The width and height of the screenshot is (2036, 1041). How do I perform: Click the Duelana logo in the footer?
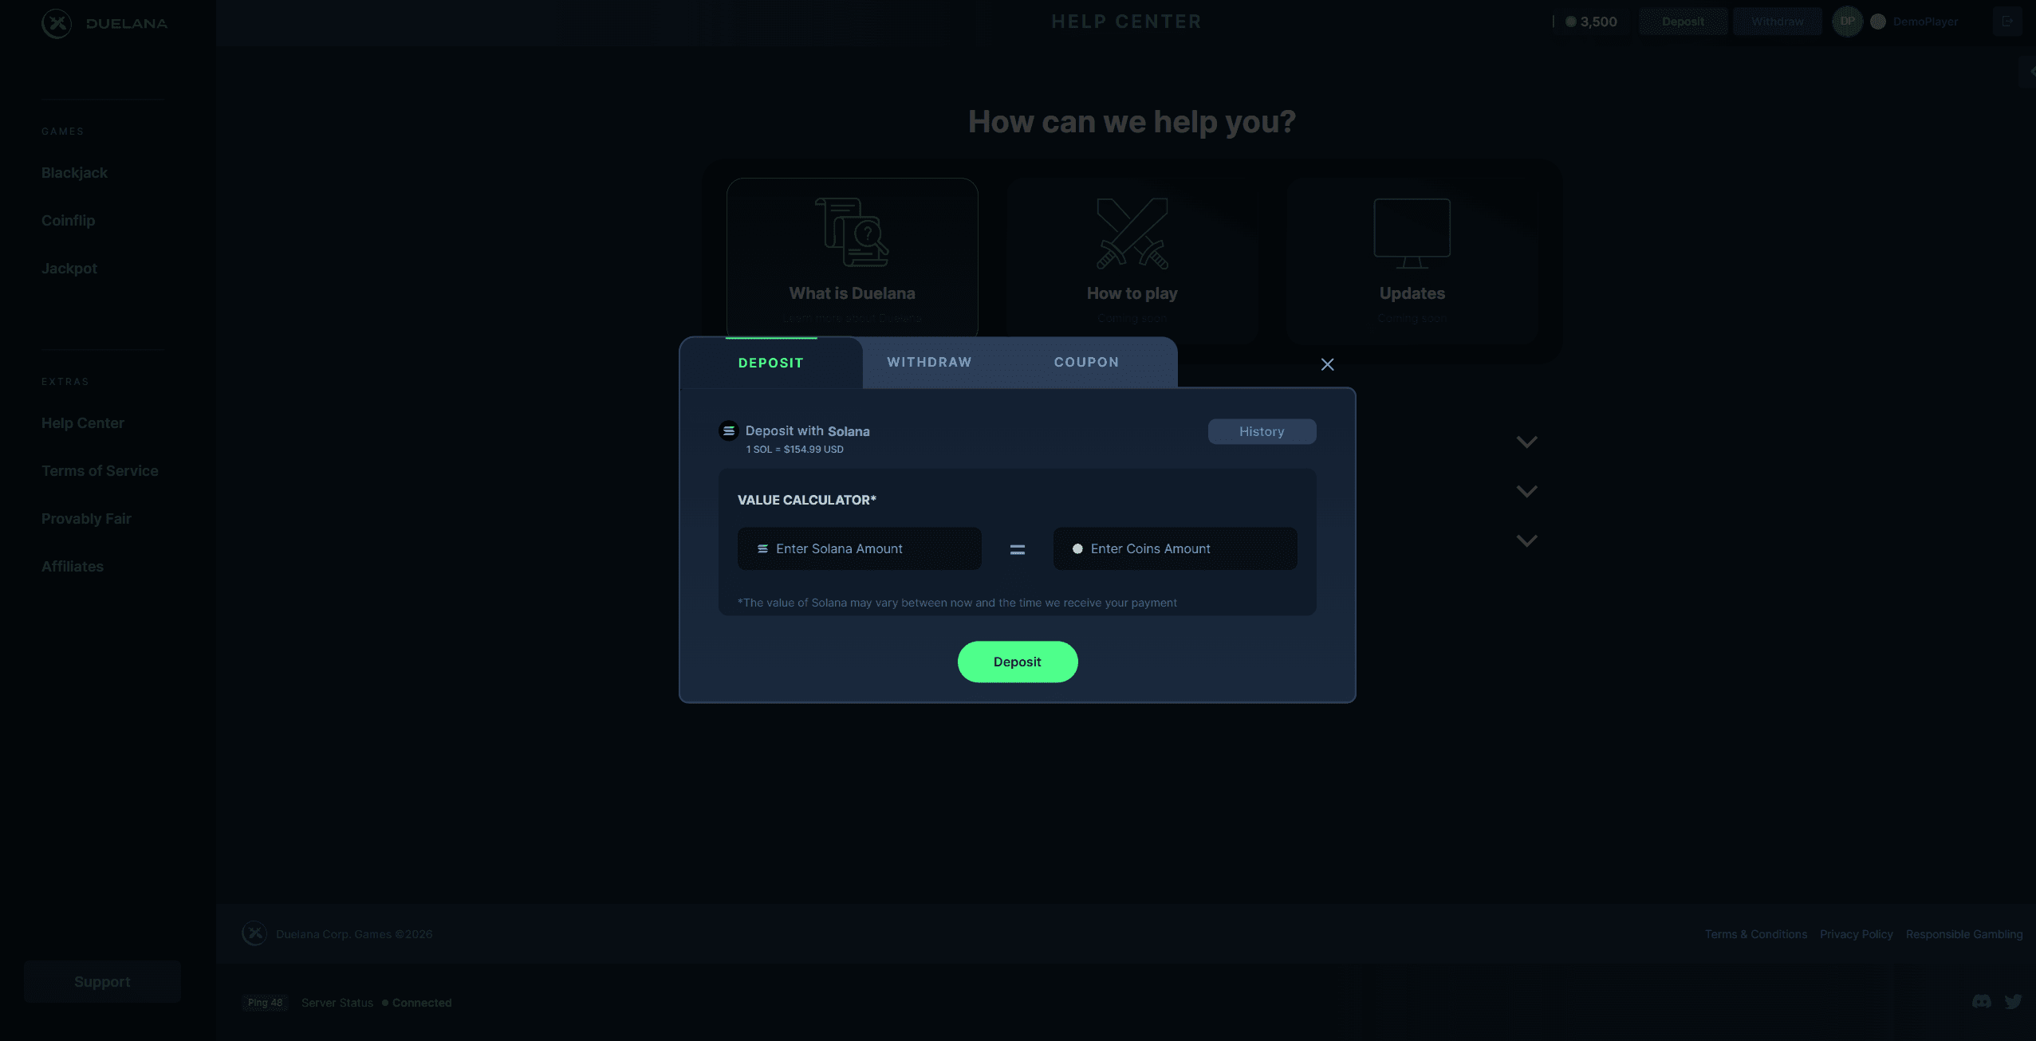click(x=254, y=933)
